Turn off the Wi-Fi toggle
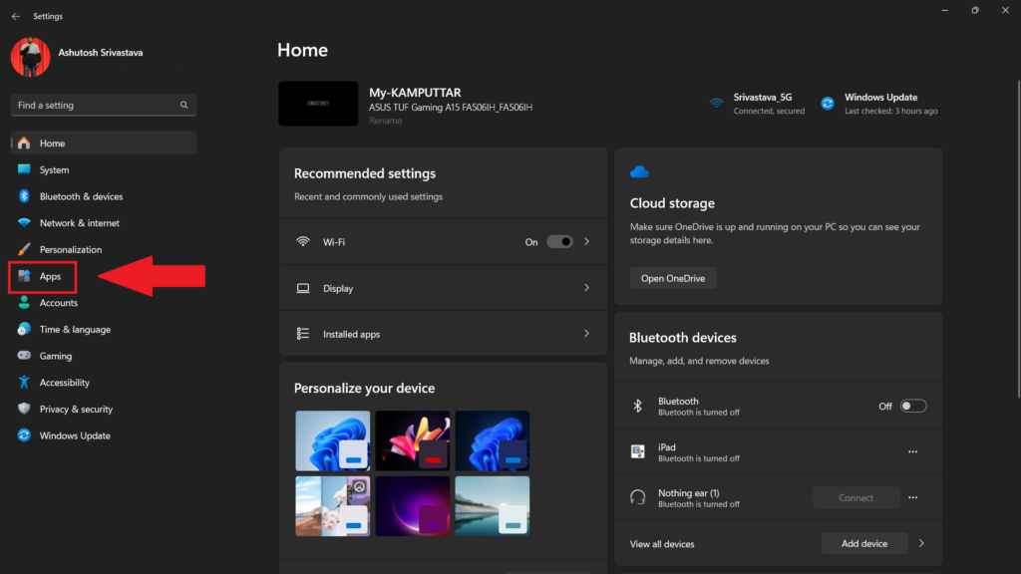This screenshot has height=574, width=1021. pyautogui.click(x=559, y=241)
